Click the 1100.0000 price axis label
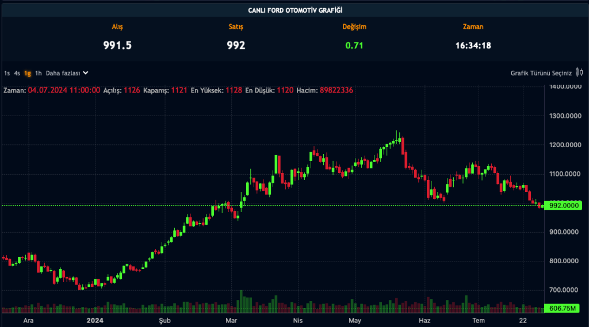The image size is (589, 327). coord(565,174)
